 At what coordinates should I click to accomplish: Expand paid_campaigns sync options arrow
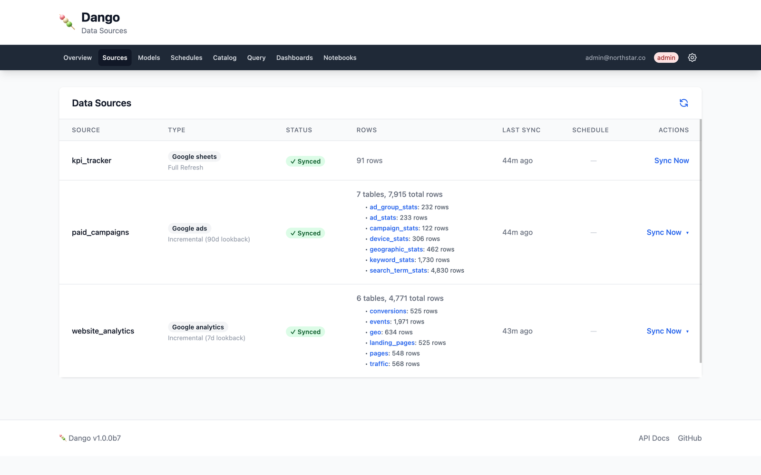(x=687, y=233)
